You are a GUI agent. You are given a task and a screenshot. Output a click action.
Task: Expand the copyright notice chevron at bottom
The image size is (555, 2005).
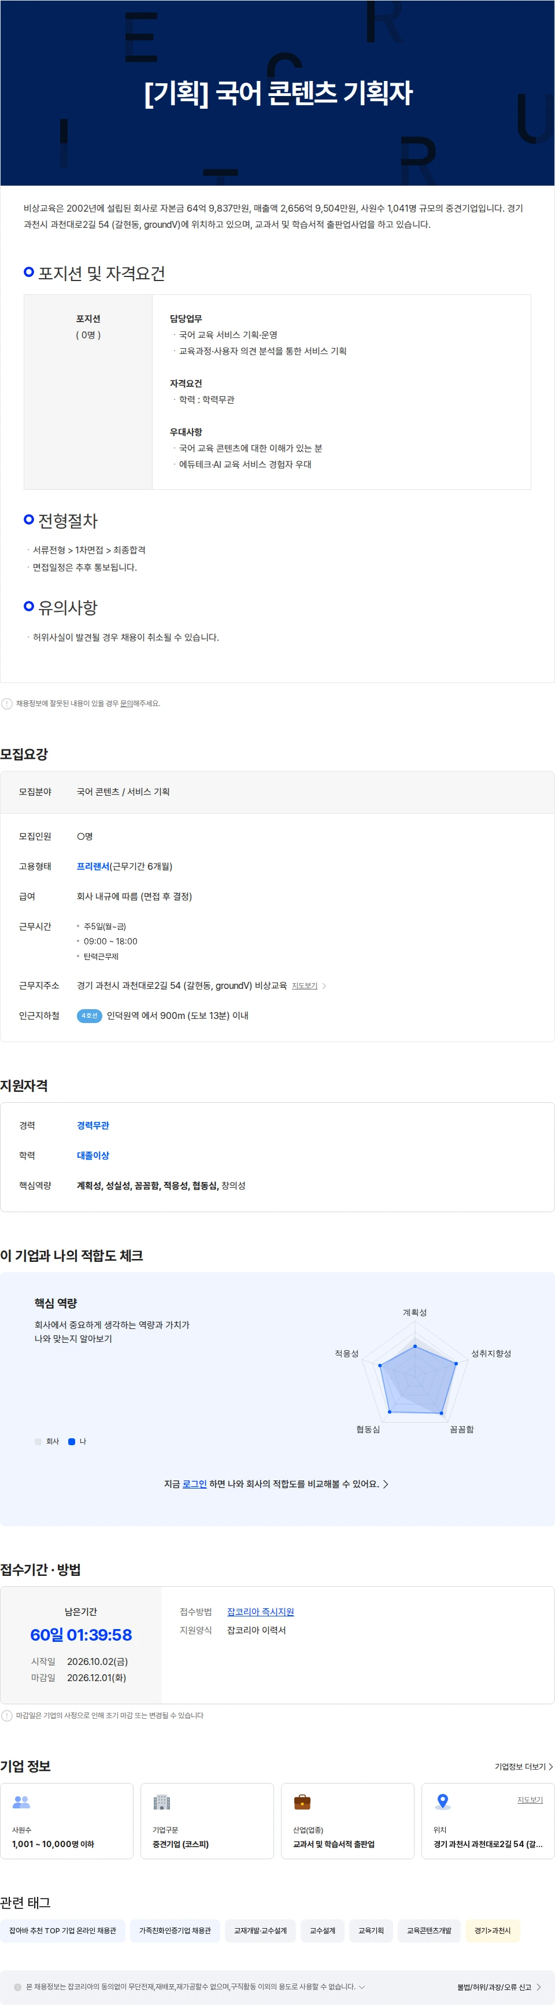point(362,1986)
